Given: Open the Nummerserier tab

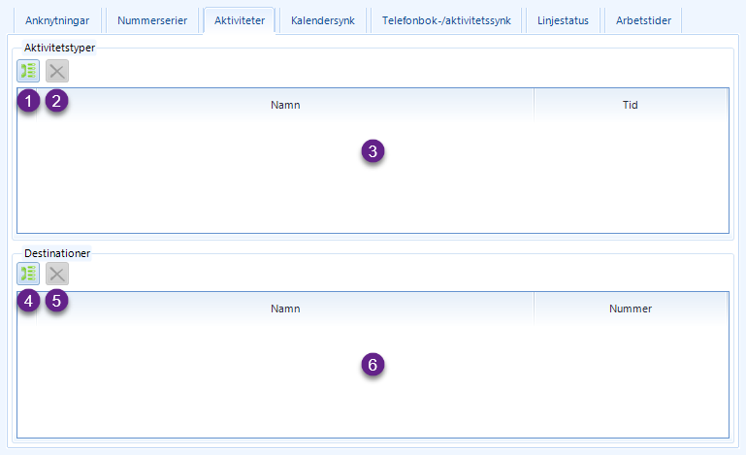Looking at the screenshot, I should 152,20.
